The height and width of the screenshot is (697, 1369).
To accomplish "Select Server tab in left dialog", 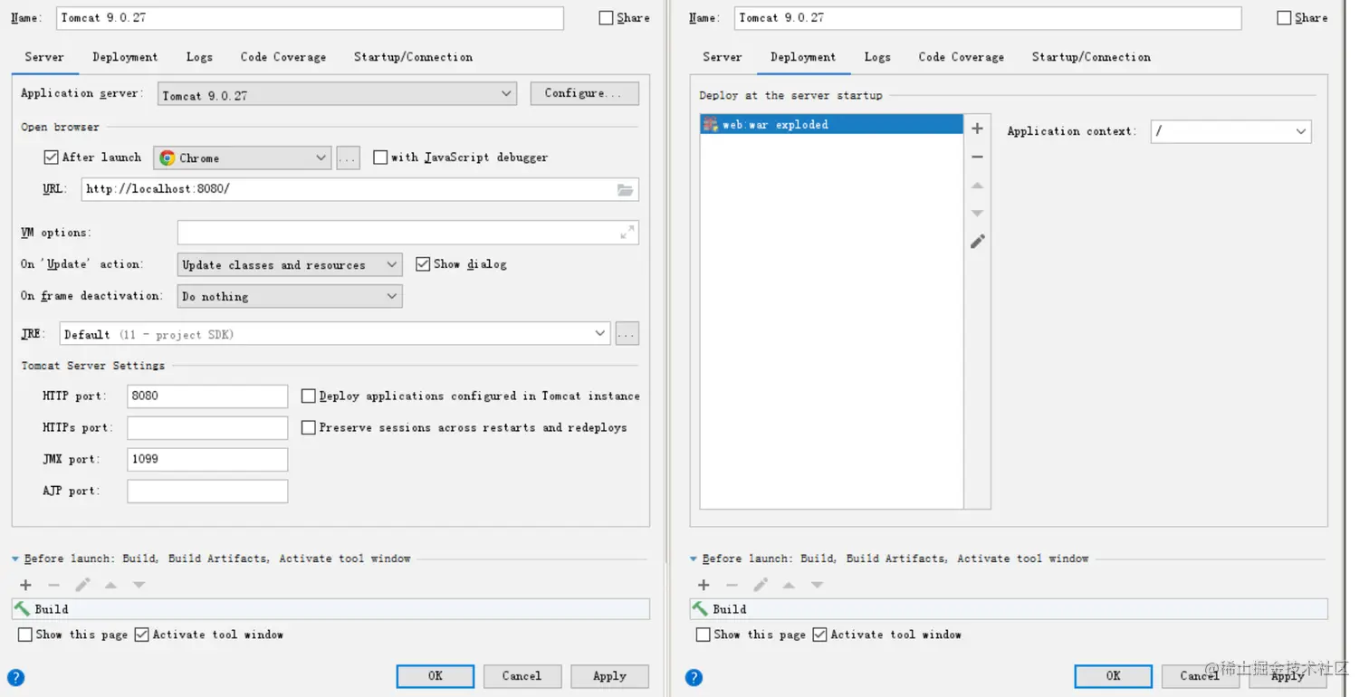I will [44, 57].
